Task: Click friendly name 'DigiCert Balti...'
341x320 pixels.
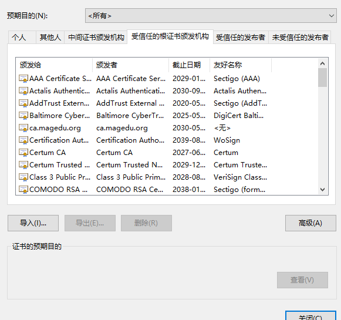Action: coord(238,116)
